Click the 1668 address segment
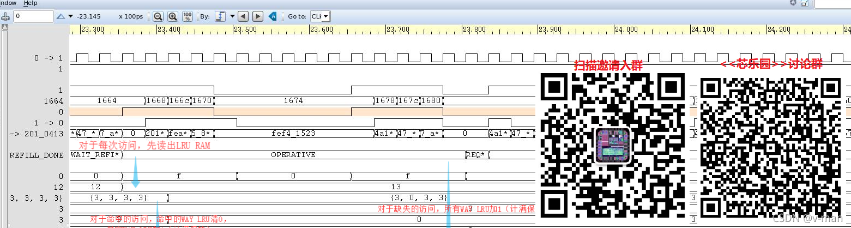The width and height of the screenshot is (851, 228). 156,101
